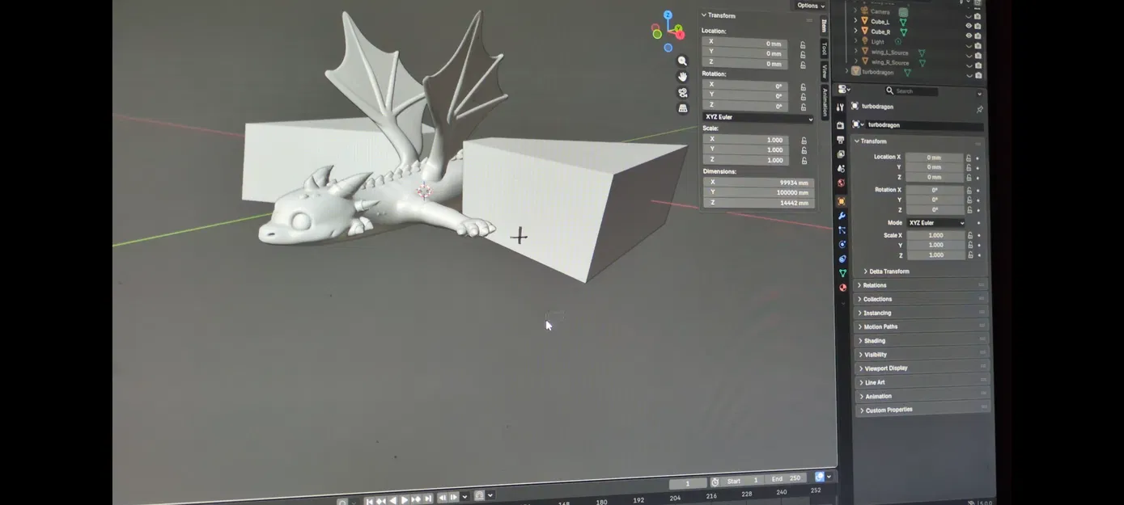Click the current frame field showing 1
1124x505 pixels.
[688, 483]
